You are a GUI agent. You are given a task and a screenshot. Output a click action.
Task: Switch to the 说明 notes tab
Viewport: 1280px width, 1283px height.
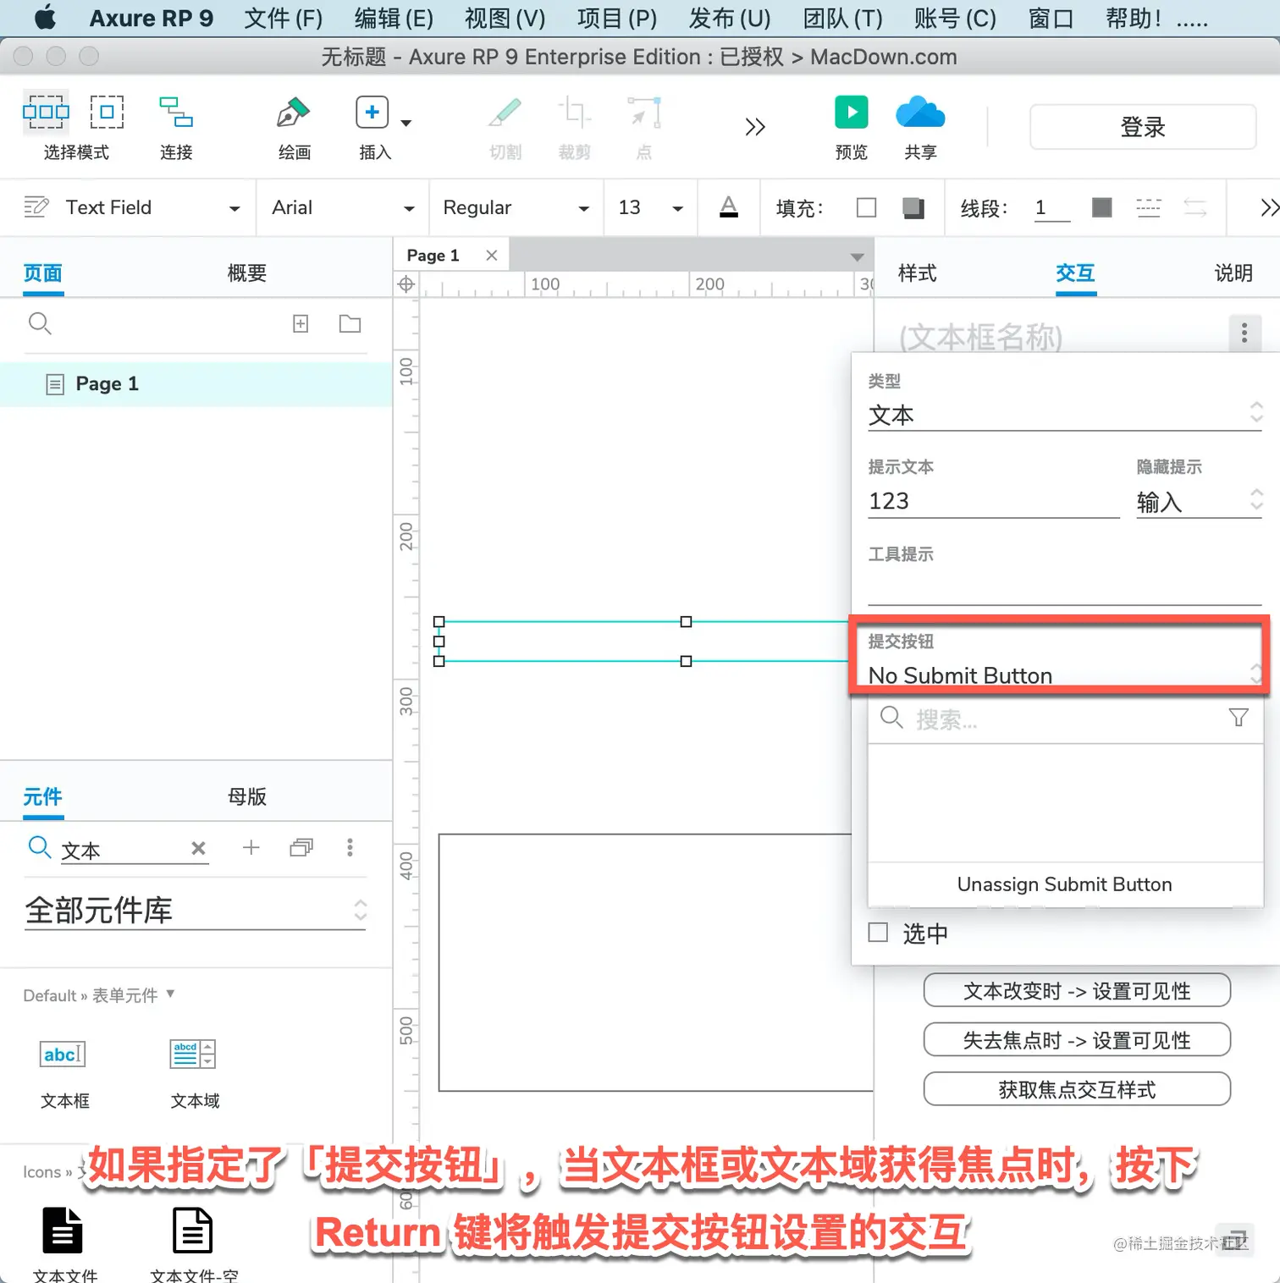(x=1233, y=273)
